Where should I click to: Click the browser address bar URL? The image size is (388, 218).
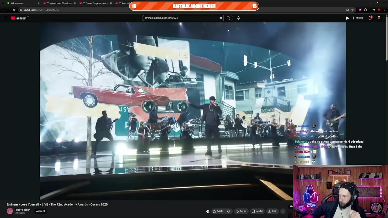41,10
